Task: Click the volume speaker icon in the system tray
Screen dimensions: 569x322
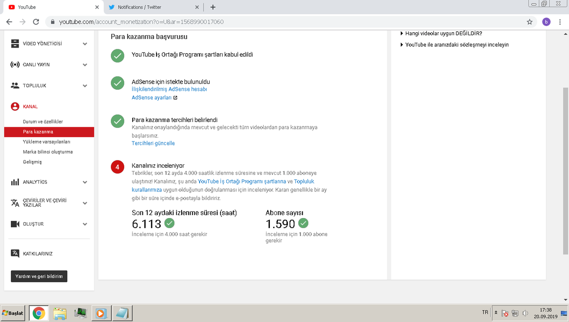Action: tap(525, 313)
